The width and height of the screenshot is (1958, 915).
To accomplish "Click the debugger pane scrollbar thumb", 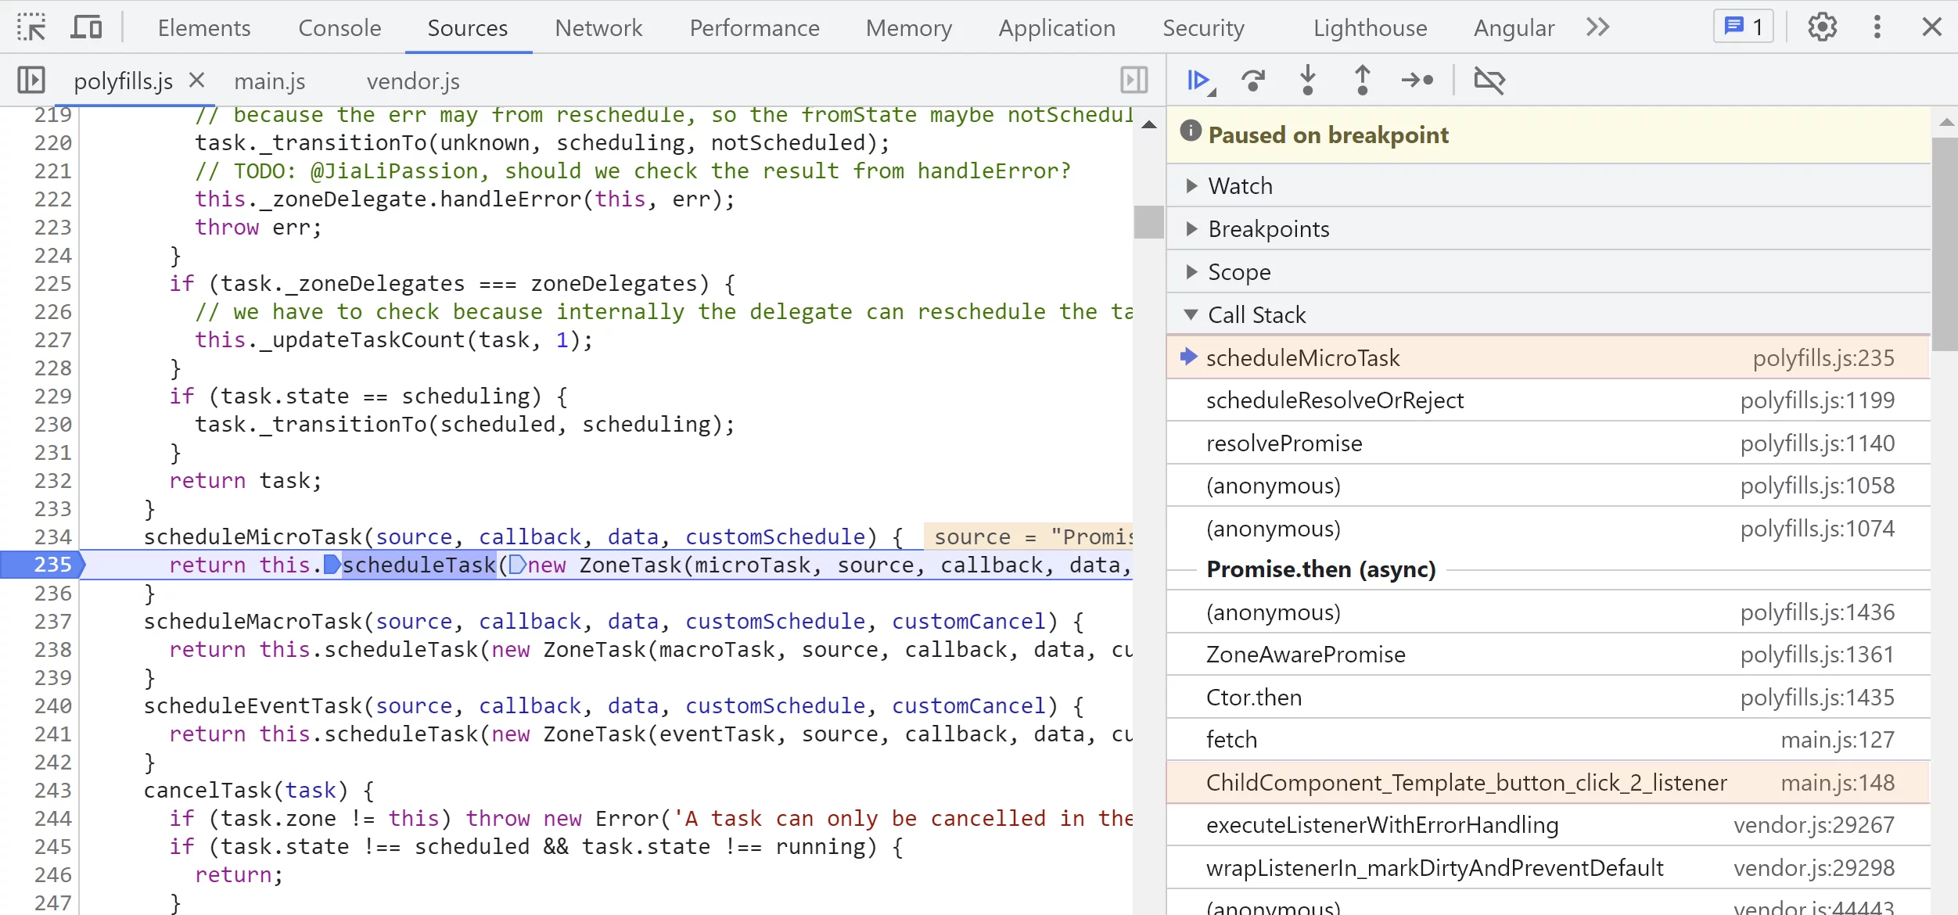I will pos(1944,244).
